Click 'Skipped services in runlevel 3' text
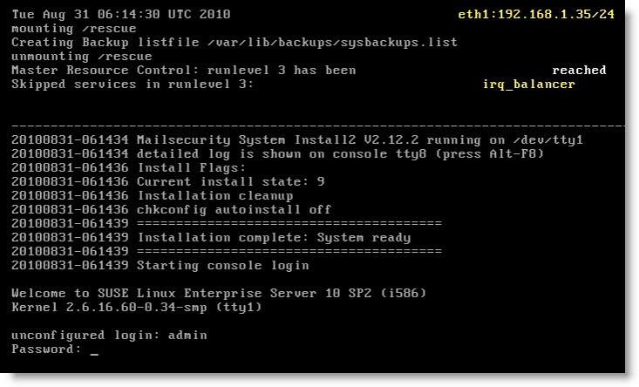The height and width of the screenshot is (387, 639). pyautogui.click(x=132, y=85)
